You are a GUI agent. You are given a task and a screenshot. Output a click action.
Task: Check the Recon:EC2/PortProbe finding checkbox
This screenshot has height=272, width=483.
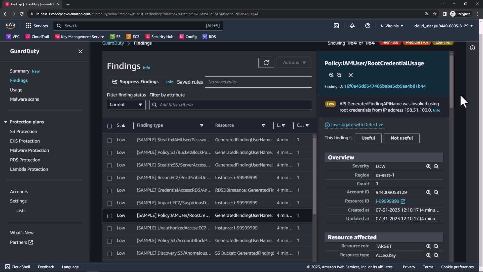pos(109,178)
